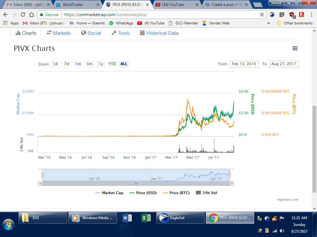
Task: Click the address bar URL
Action: pos(105,15)
